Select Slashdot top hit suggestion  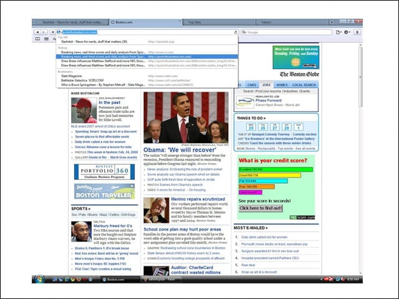147,42
